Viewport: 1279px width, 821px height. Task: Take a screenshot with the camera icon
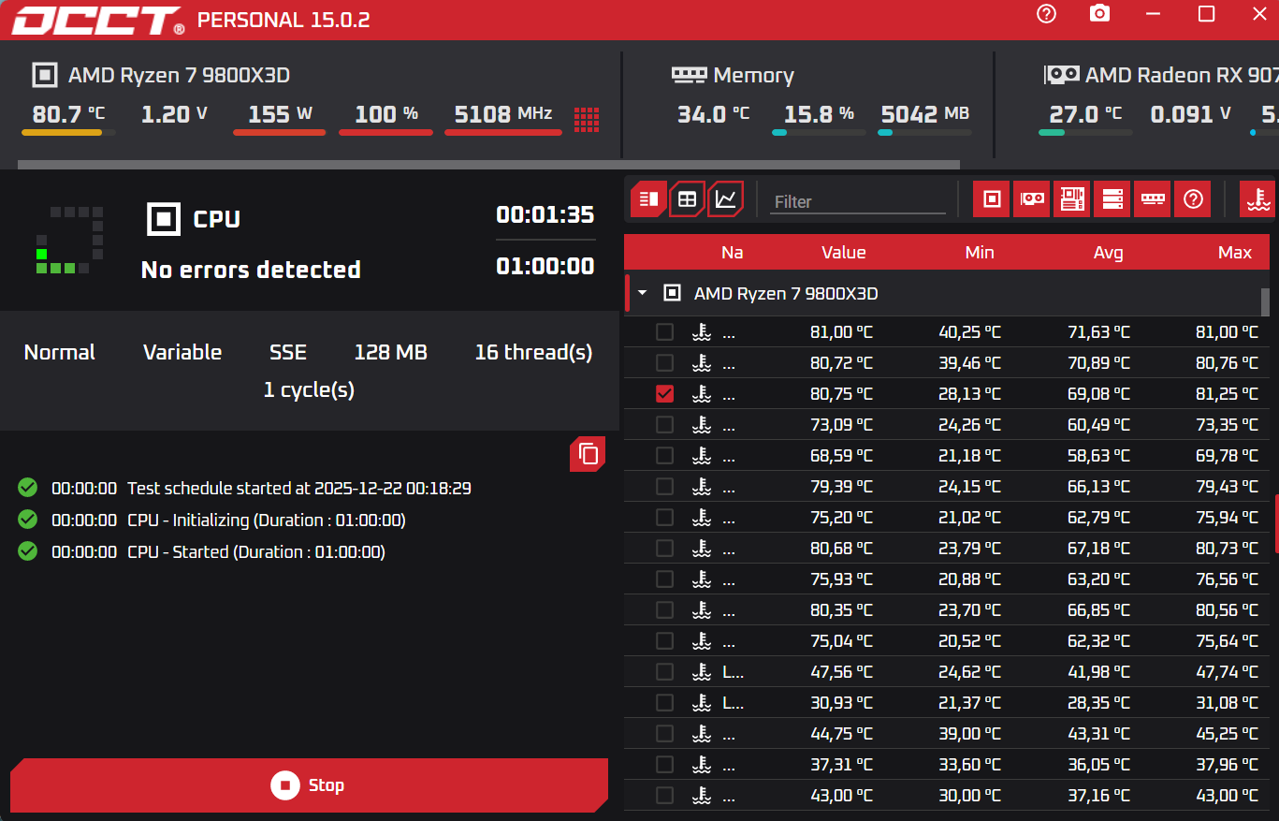pyautogui.click(x=1100, y=13)
